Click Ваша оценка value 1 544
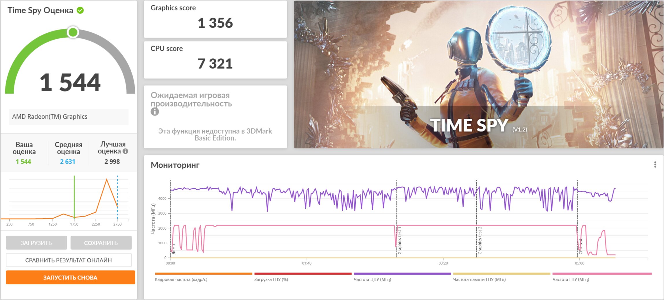The image size is (664, 300). coord(23,162)
